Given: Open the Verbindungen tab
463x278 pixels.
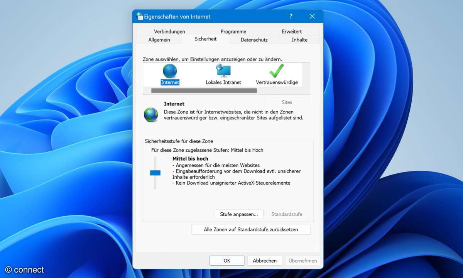Looking at the screenshot, I should point(169,31).
